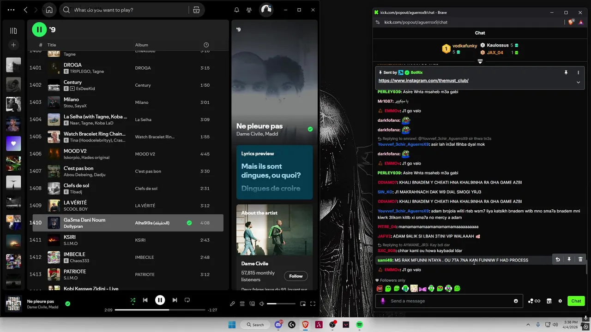This screenshot has width=591, height=332.
Task: Click the Spotify Browse icon in search bar
Action: [x=196, y=10]
